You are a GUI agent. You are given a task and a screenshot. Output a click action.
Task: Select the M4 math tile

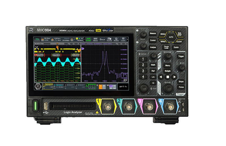114,88
